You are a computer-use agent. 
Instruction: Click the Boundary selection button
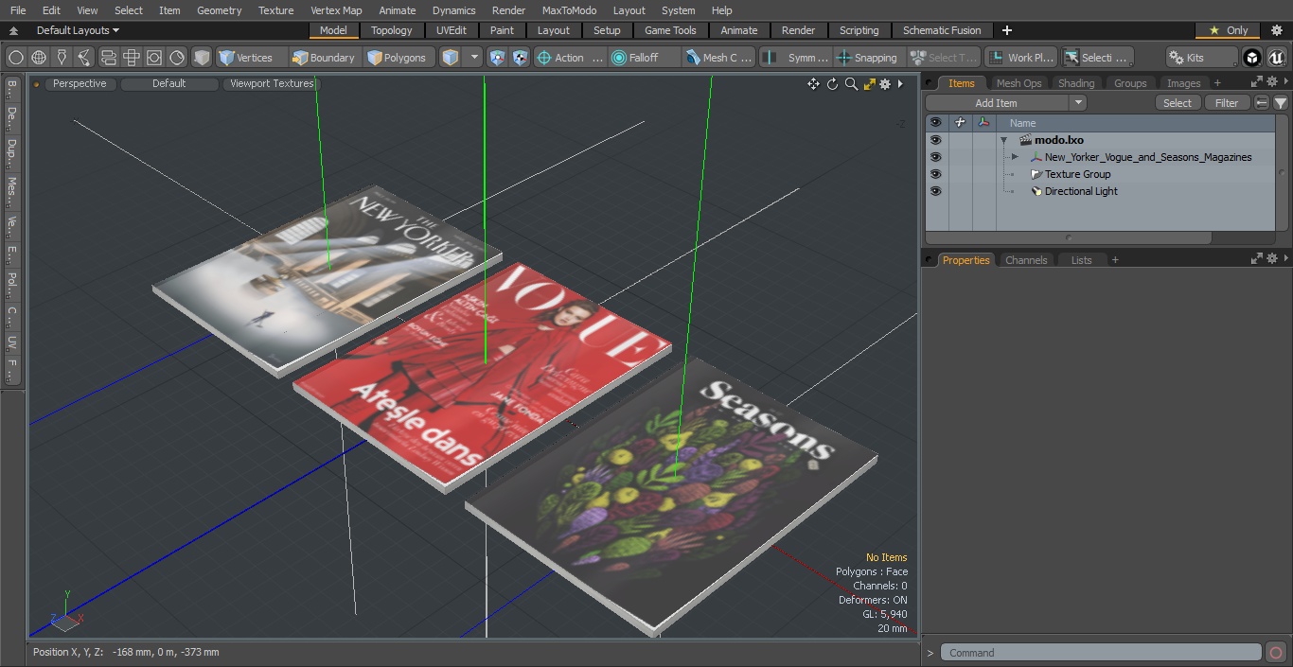[325, 58]
